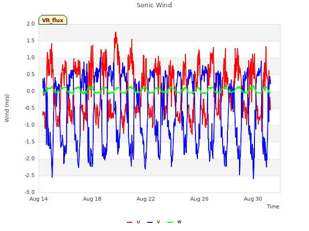
Task: Click the Aug 26 date tick label
Action: click(199, 199)
